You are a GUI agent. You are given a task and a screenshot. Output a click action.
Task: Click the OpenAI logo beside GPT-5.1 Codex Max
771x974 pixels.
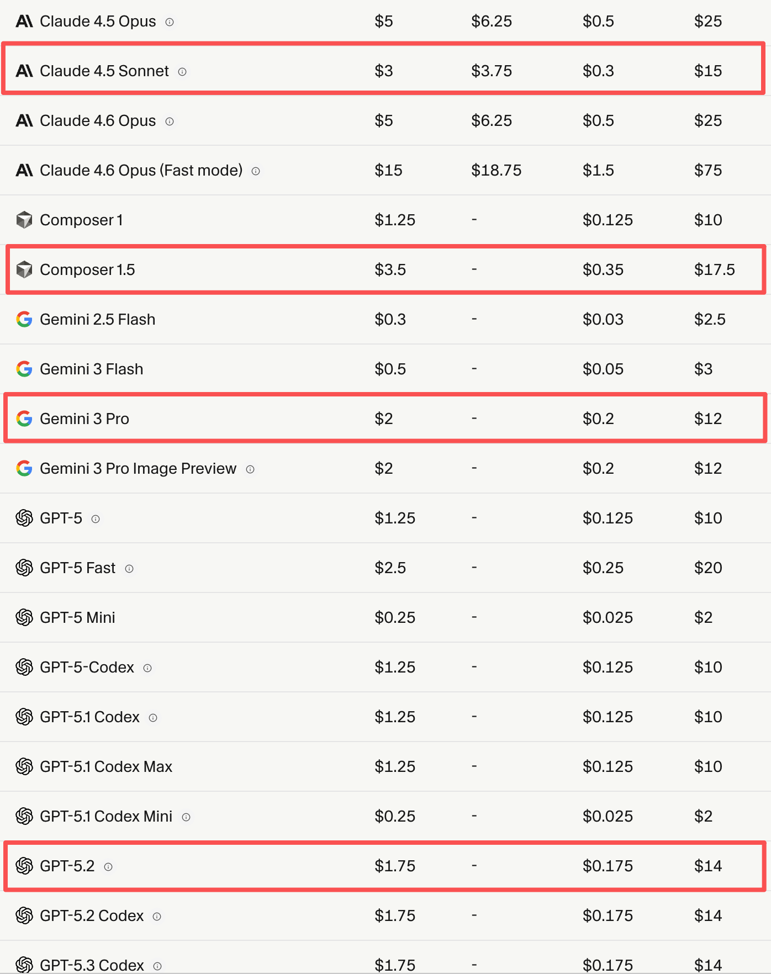pyautogui.click(x=24, y=766)
